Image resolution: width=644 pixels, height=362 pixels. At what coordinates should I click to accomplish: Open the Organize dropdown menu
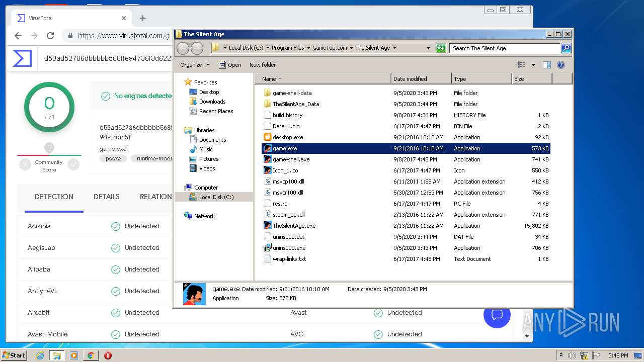195,65
